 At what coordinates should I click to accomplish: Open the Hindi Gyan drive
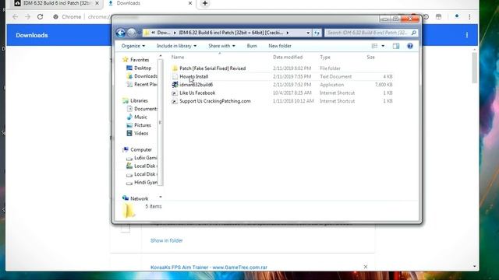(146, 183)
